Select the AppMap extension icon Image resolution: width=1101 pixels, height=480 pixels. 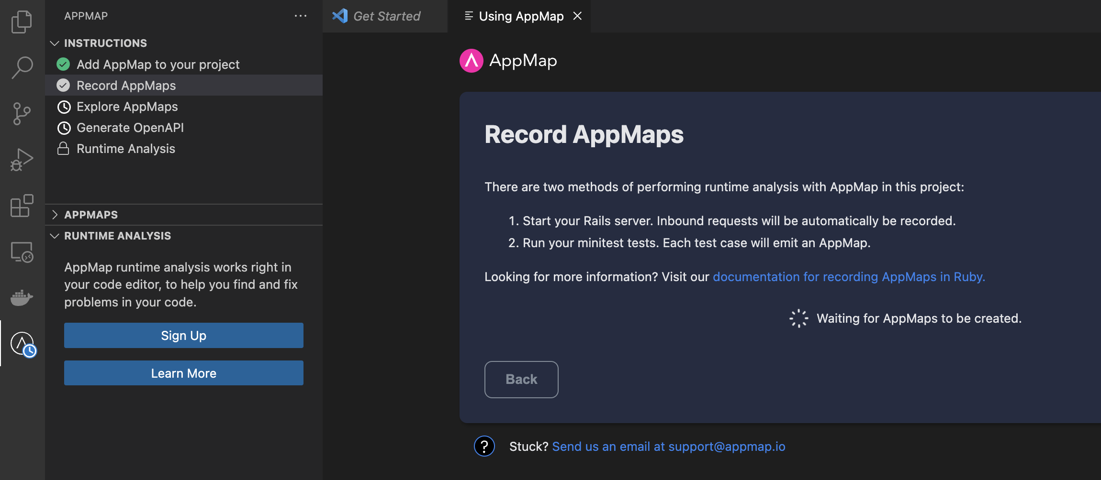point(22,344)
